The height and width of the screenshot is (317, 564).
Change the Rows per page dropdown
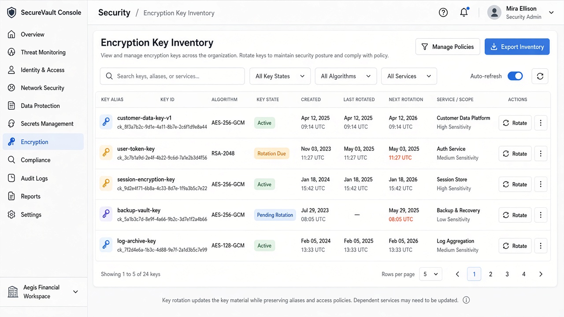[x=430, y=274]
